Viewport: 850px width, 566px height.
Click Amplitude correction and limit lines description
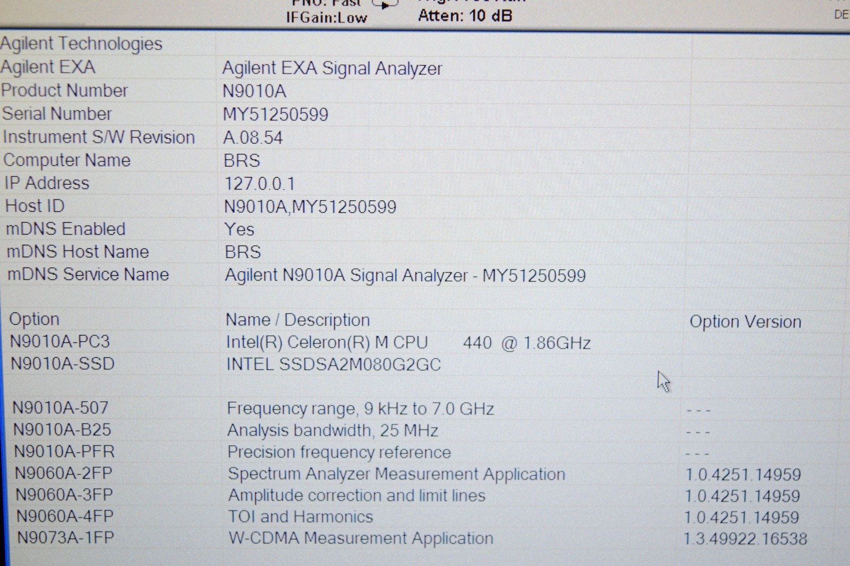pos(357,496)
